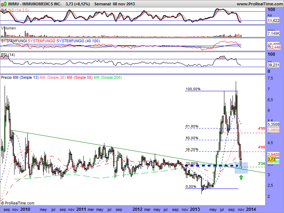Click the yellow 3,73 current price tag
Screen dimensions: 284x213
[x=271, y=159]
